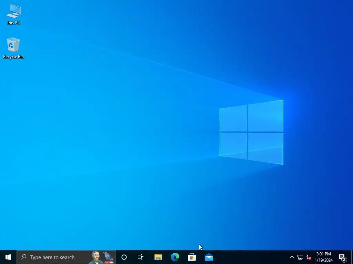Click the Show desktop strip at the taskbar edge
This screenshot has width=353, height=264.
click(x=352, y=257)
